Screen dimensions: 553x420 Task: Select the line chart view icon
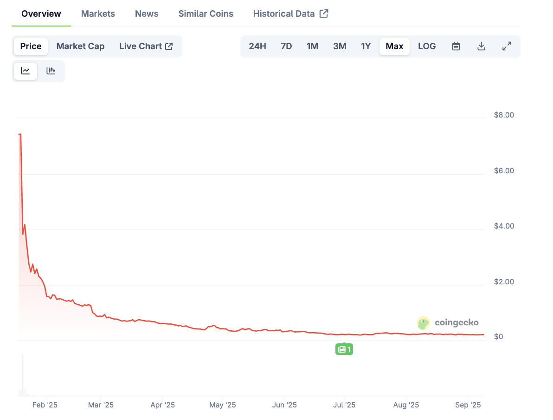coord(26,71)
